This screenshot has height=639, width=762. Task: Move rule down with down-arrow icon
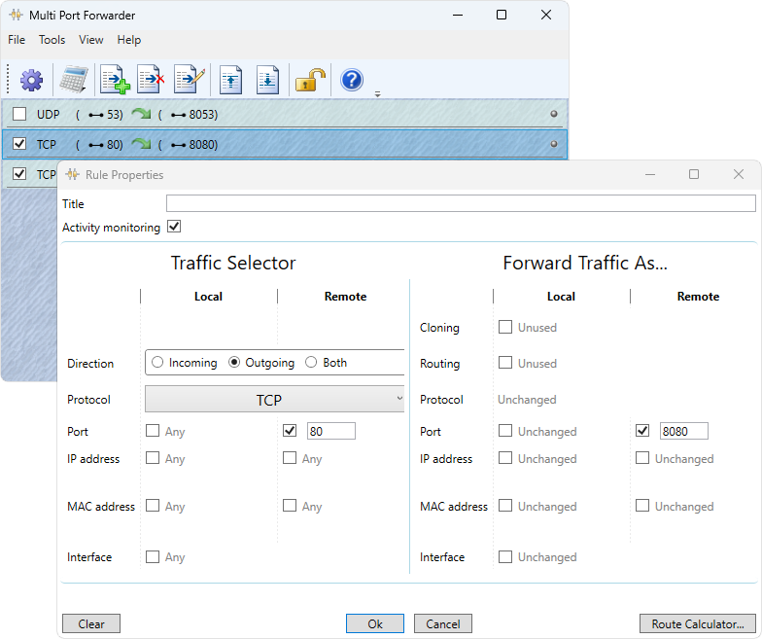click(268, 80)
